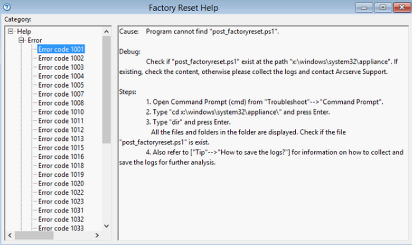Display help for Error code 1020
Screen dimensions: 412x245
(61, 183)
